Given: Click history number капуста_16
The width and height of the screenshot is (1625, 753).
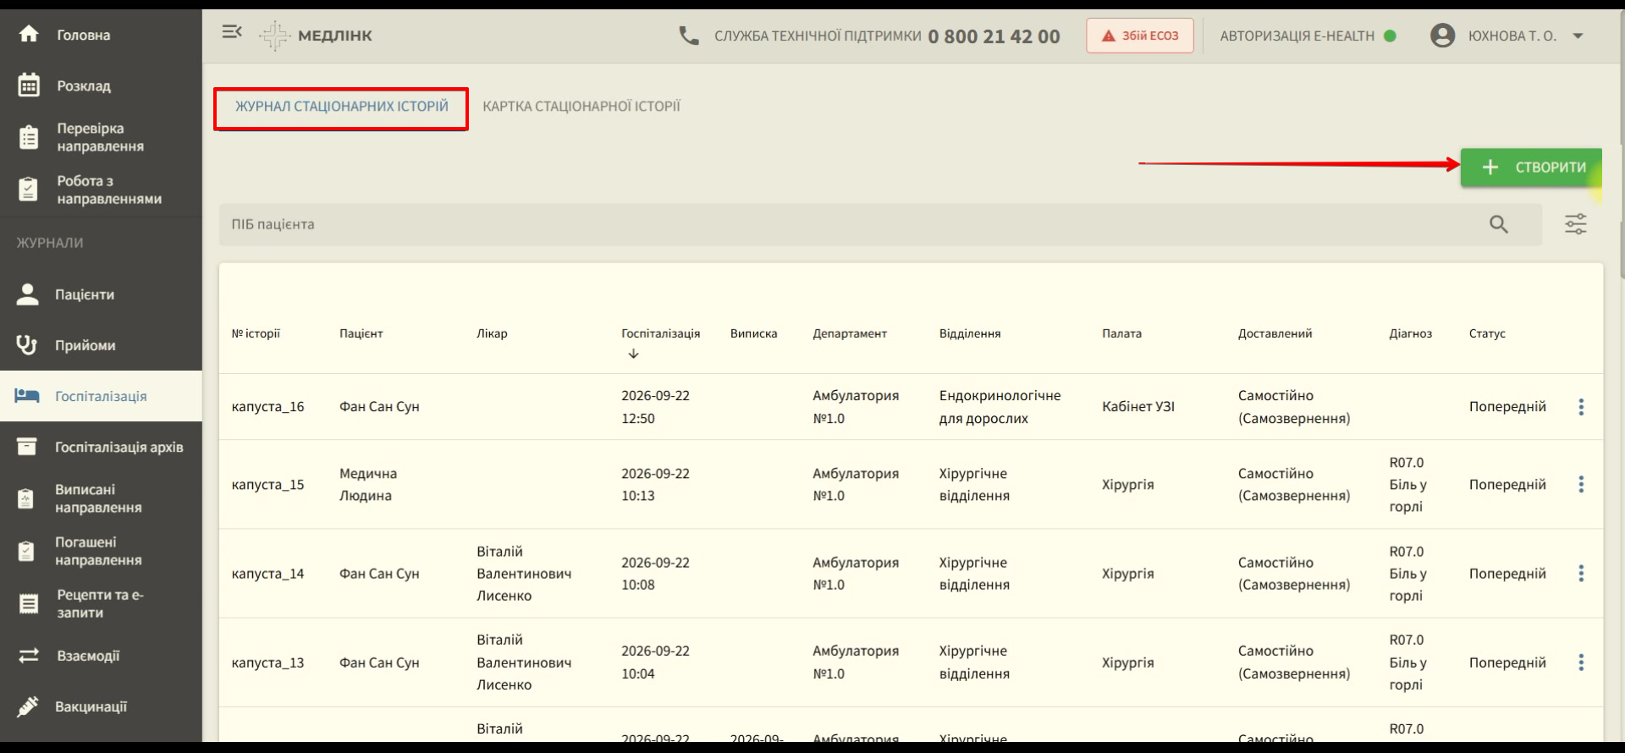Looking at the screenshot, I should click(267, 407).
